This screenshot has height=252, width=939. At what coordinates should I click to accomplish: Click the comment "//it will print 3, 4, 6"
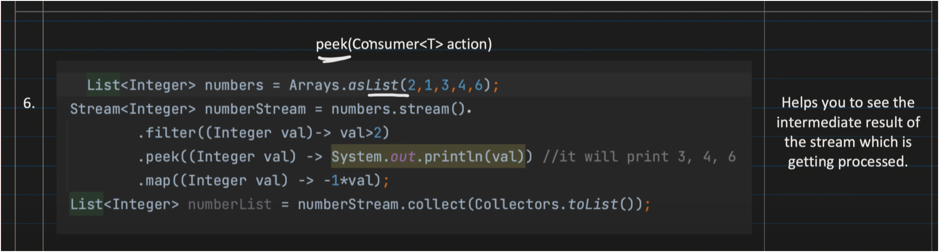[639, 157]
